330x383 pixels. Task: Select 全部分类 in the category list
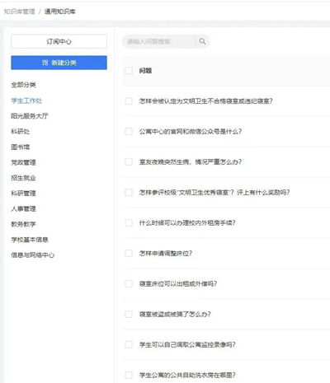pyautogui.click(x=23, y=85)
